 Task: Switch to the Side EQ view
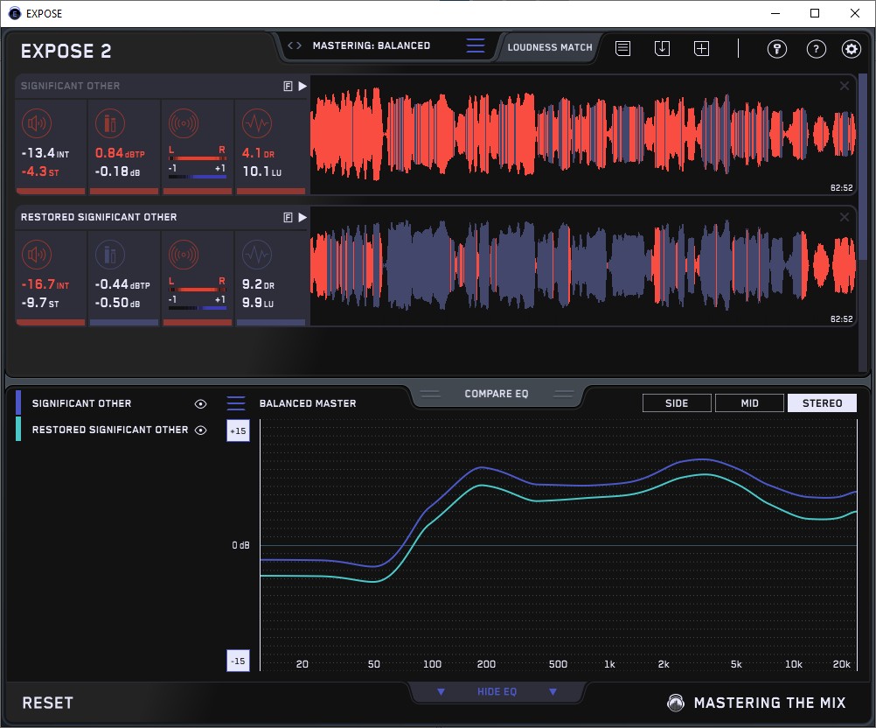[677, 403]
